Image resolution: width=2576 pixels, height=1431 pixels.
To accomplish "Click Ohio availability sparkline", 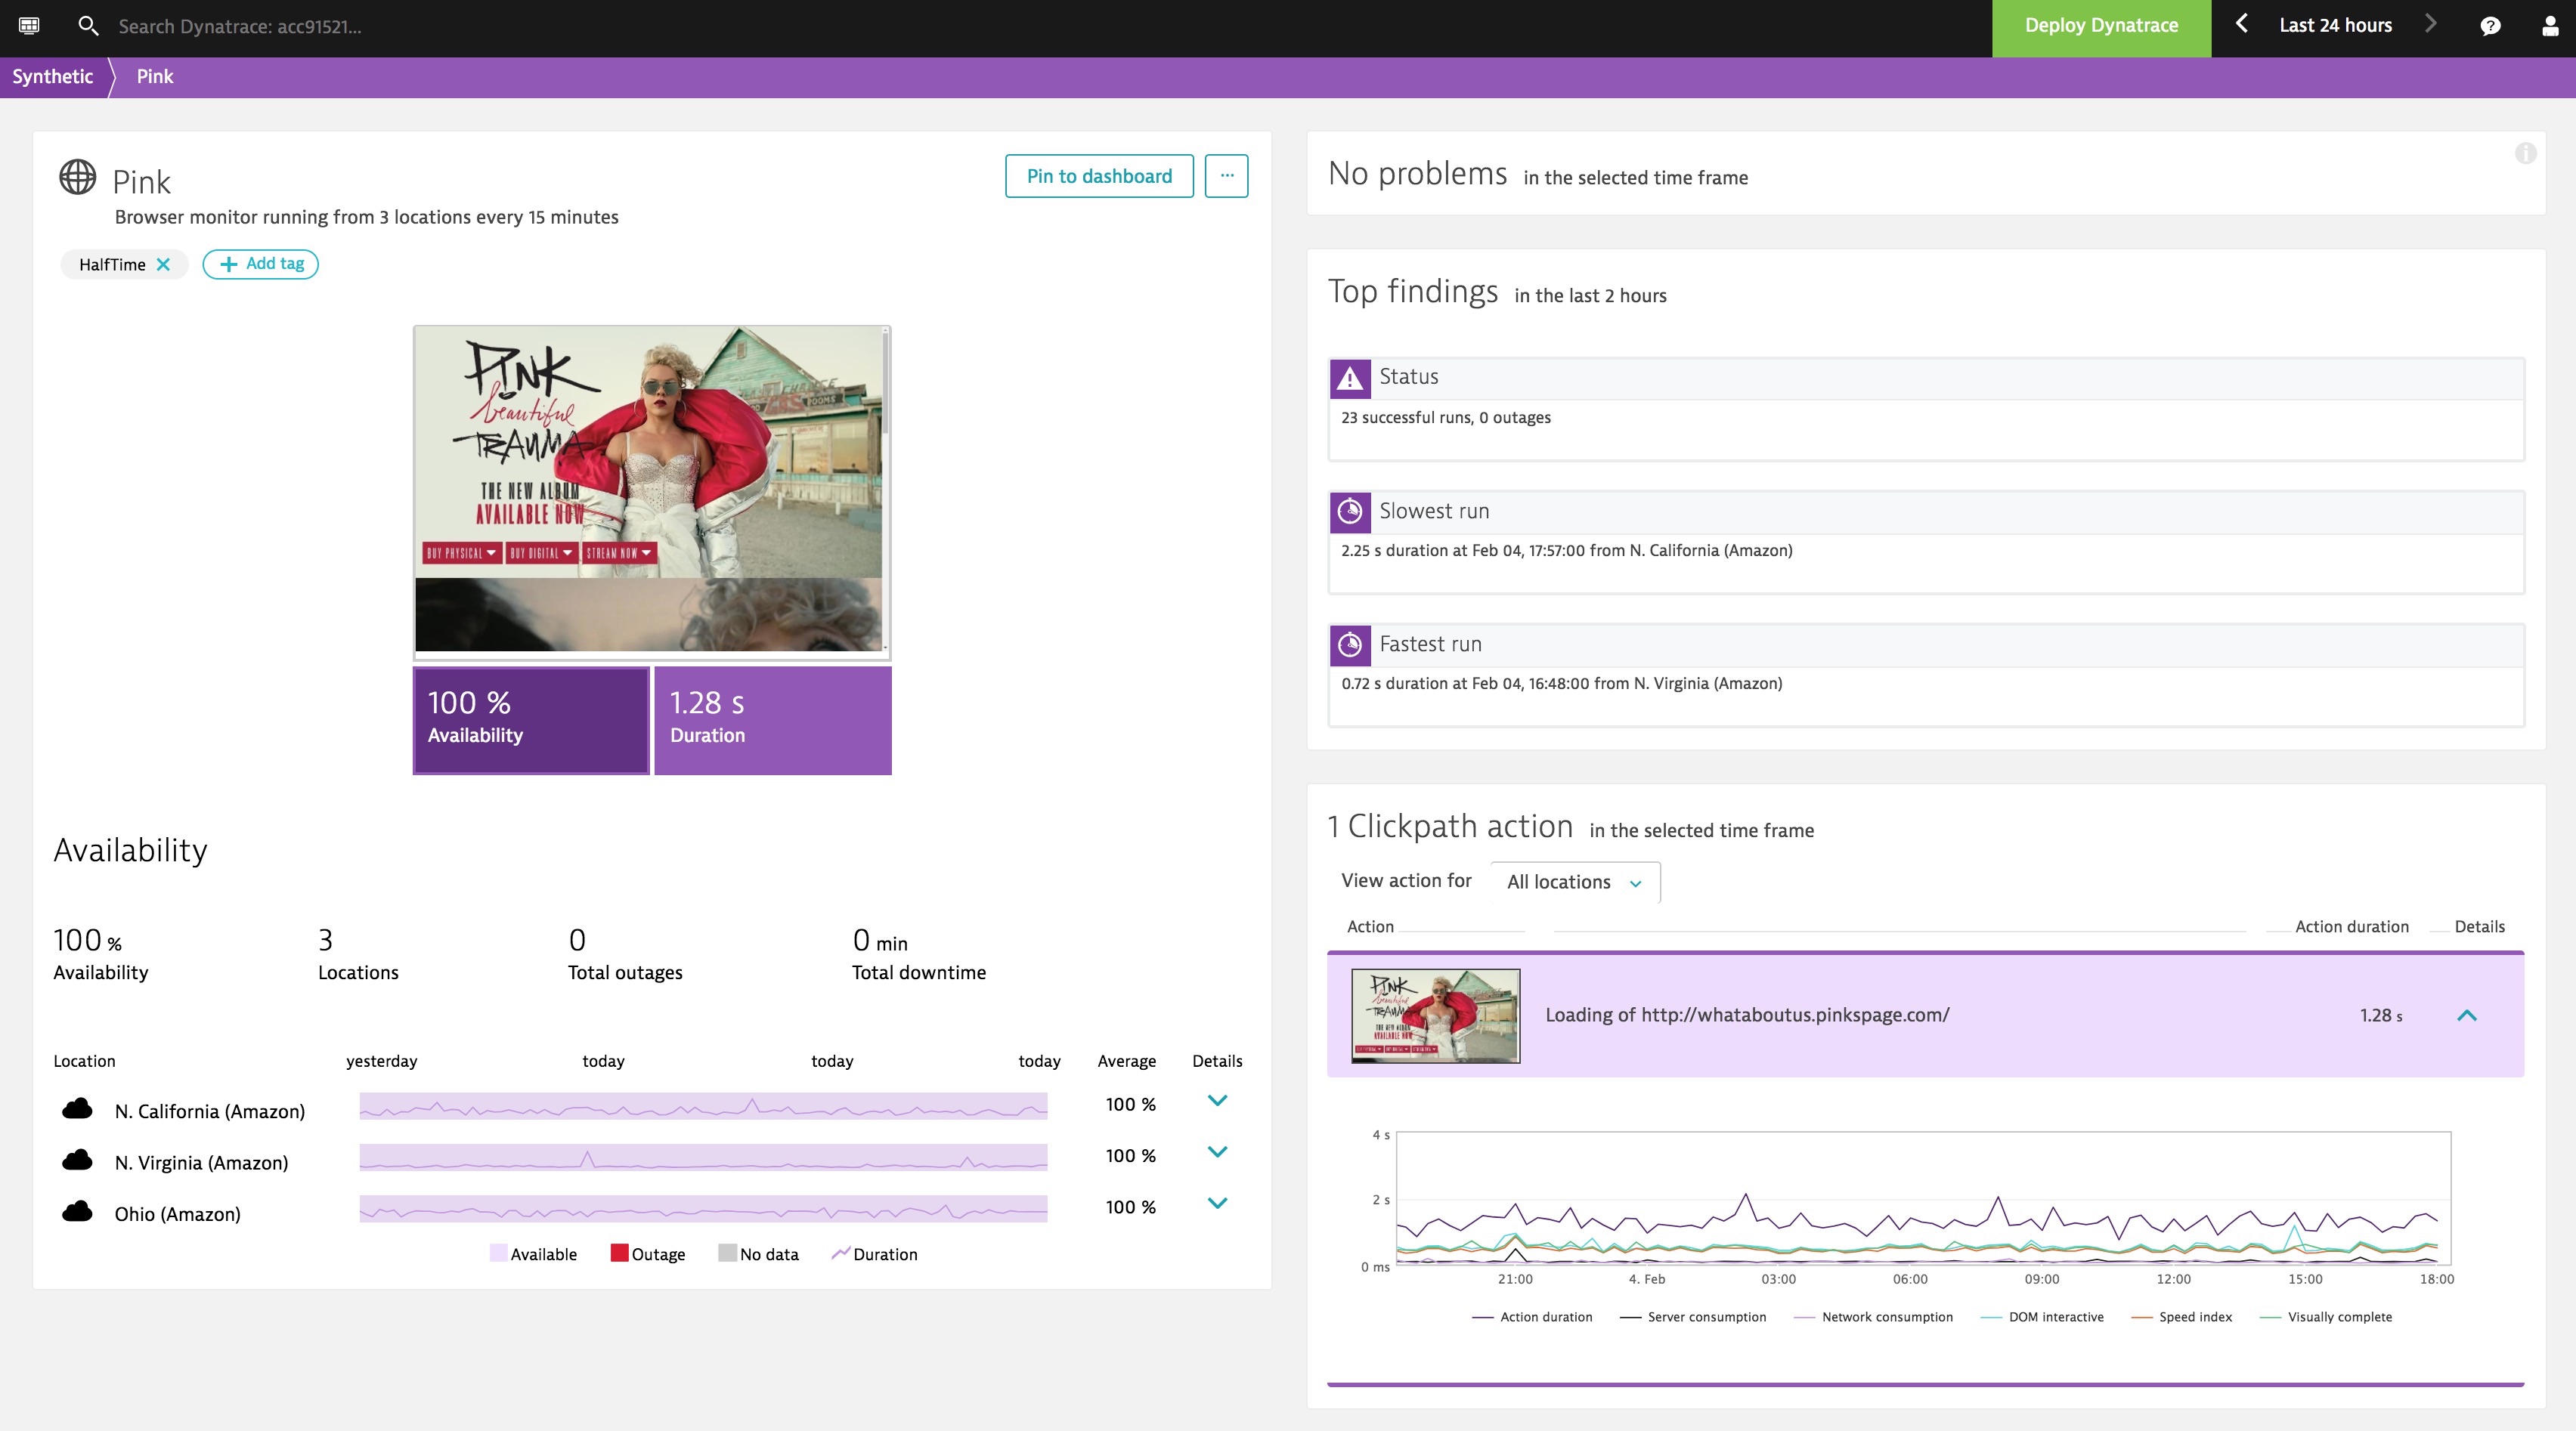I will pos(703,1208).
